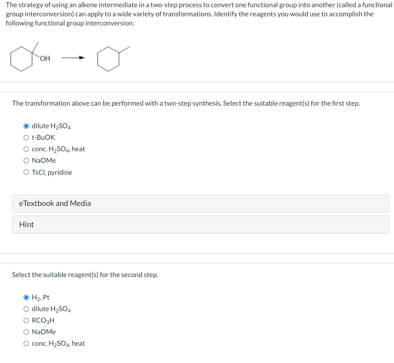Pick NaOMe radio in second step
The height and width of the screenshot is (363, 394).
pyautogui.click(x=26, y=332)
